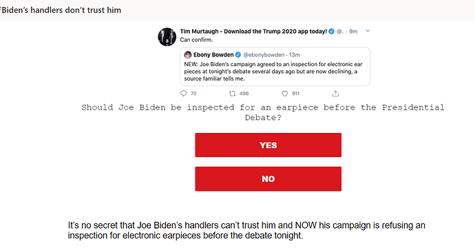Click the 9m timestamp on the tweet

(x=353, y=31)
